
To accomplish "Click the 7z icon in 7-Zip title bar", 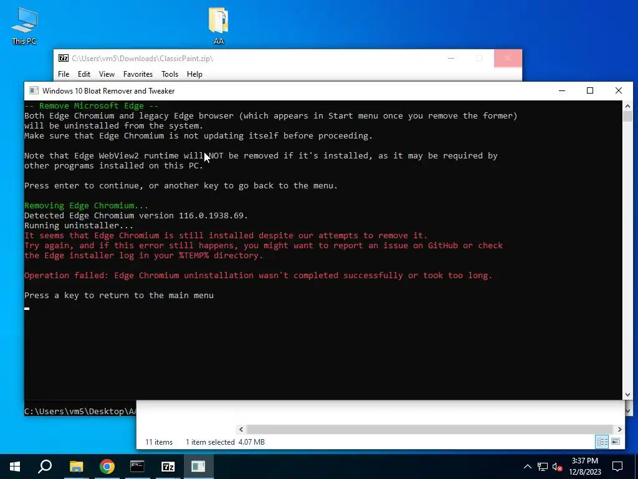I will coord(64,58).
